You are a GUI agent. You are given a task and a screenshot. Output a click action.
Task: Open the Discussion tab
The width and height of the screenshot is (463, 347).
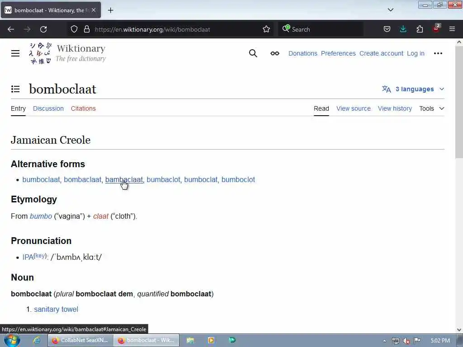click(x=48, y=108)
